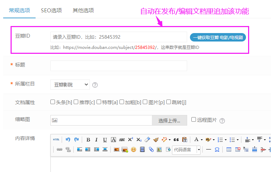This screenshot has height=172, width=271.
Task: Open the emoticon picker
Action: tap(134, 149)
